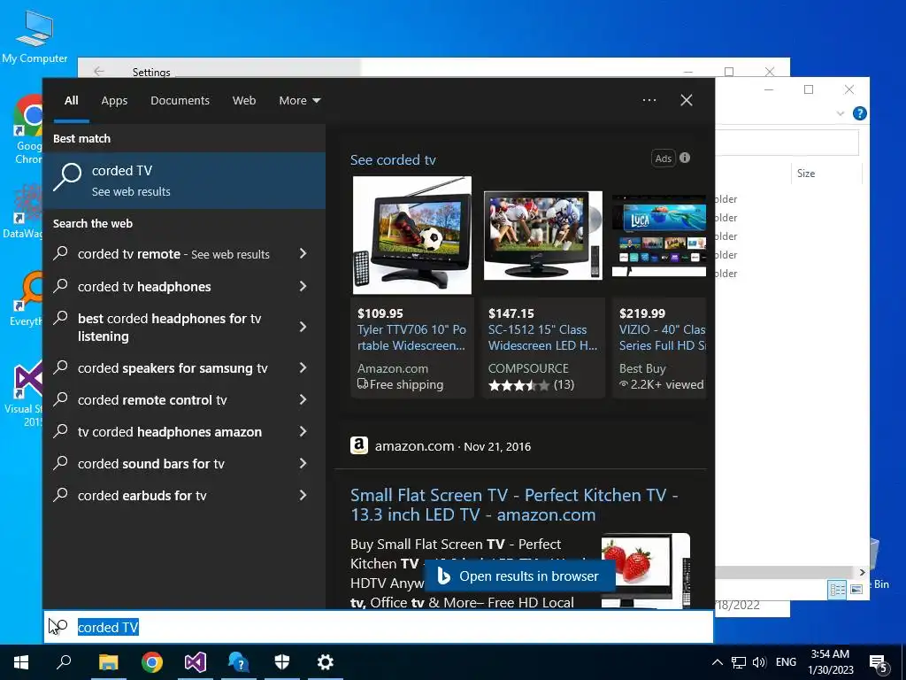The height and width of the screenshot is (680, 906).
Task: Open Windows Security shield in taskbar
Action: [282, 662]
